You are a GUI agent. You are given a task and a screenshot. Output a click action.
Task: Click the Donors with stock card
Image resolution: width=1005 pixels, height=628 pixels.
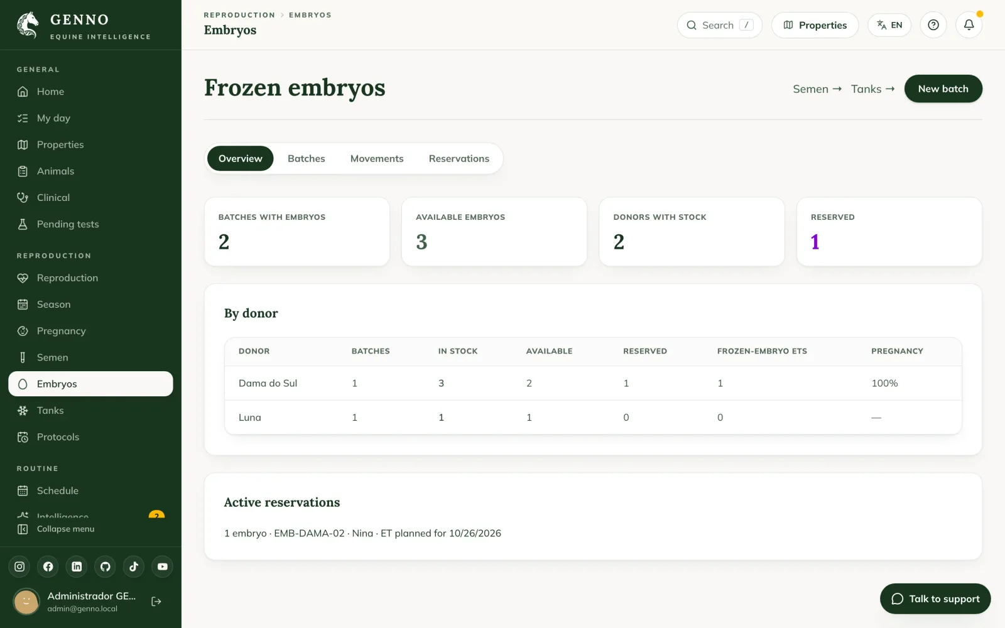click(x=692, y=232)
